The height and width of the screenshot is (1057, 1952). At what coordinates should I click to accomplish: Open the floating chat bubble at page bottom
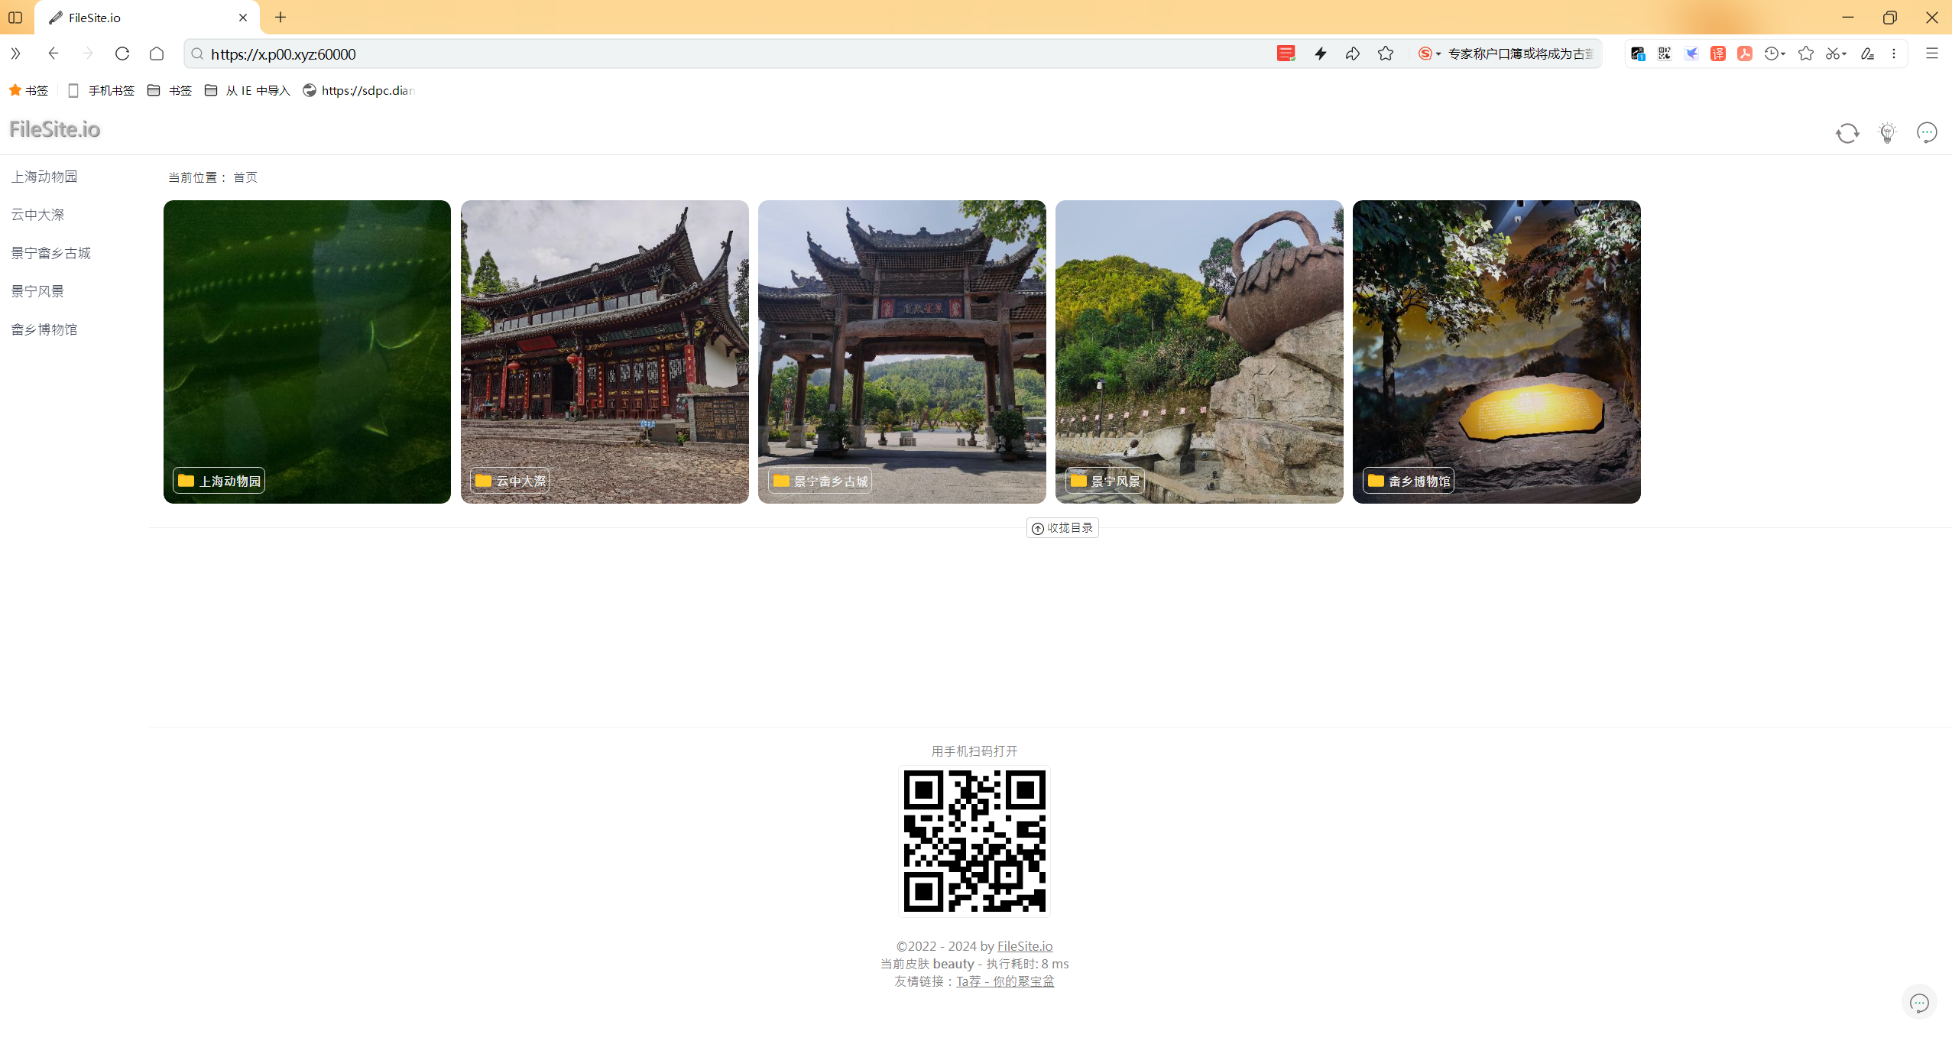[1919, 1003]
